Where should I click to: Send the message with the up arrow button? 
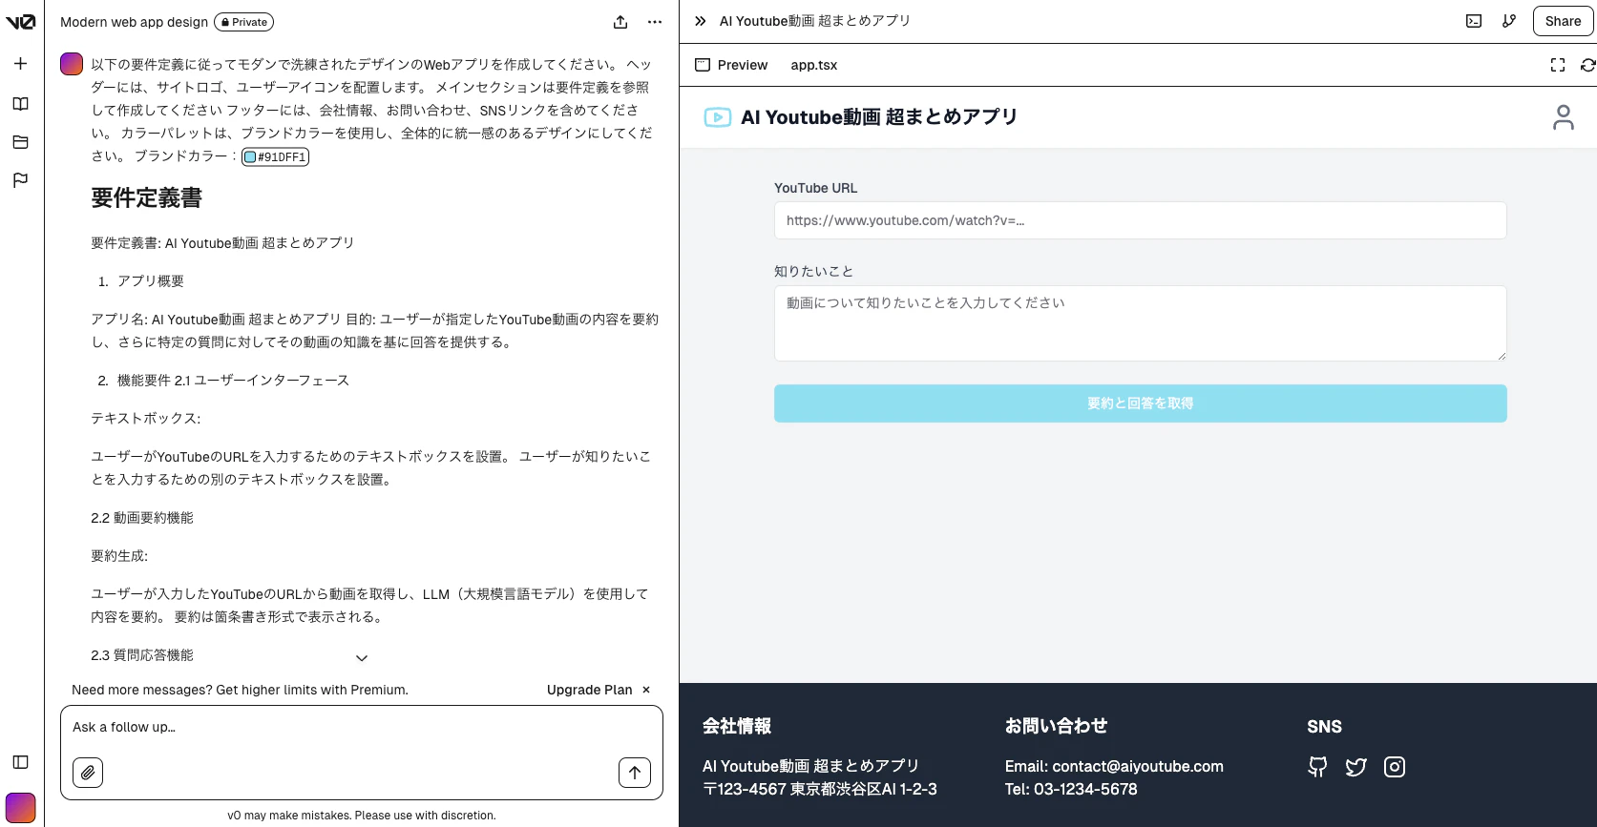[x=635, y=773]
